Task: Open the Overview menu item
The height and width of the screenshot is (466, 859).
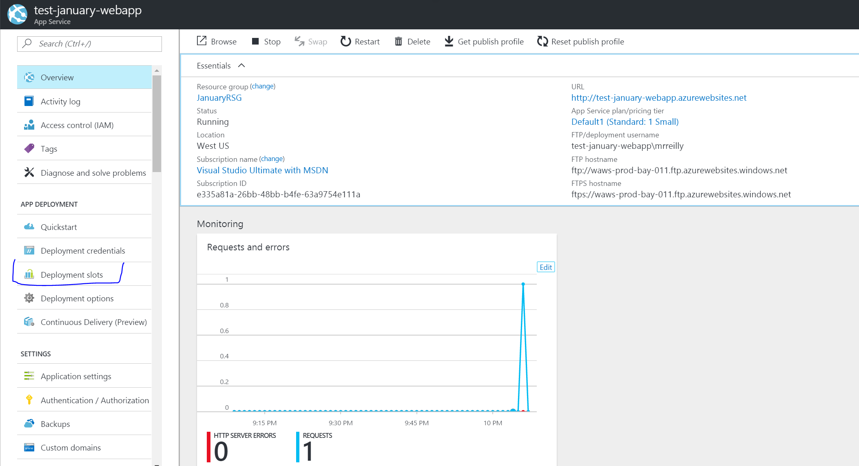Action: (x=84, y=77)
